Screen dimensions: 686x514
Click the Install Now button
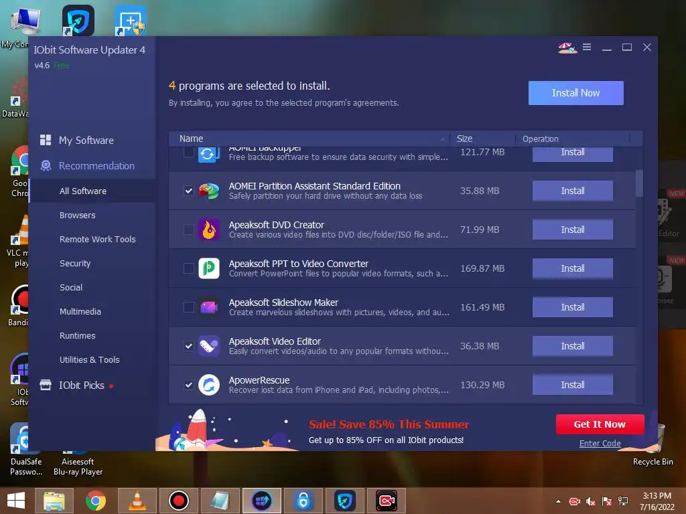click(x=575, y=92)
